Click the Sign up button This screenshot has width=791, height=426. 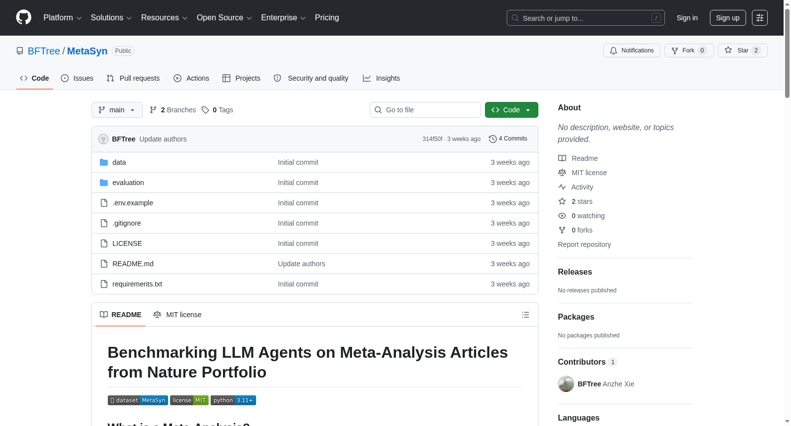click(728, 18)
